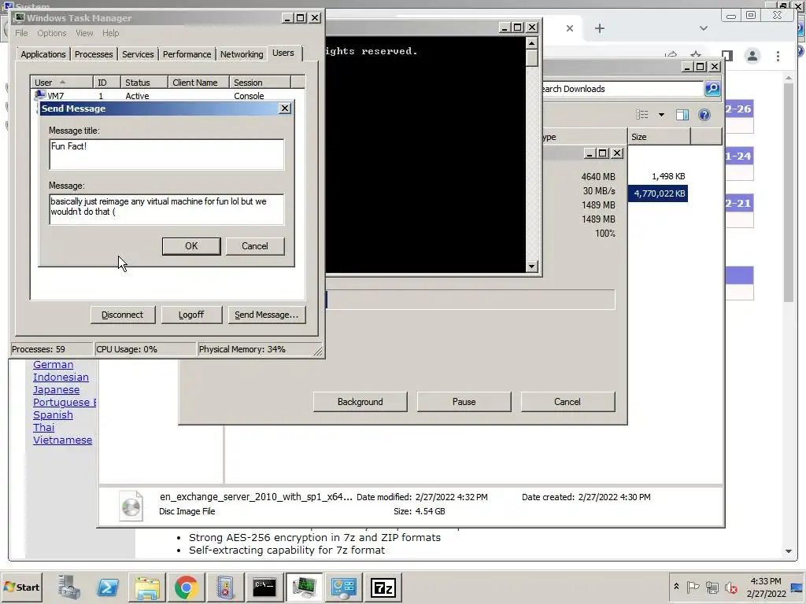Close the Send Message dialog
This screenshot has width=806, height=604.
pyautogui.click(x=285, y=109)
